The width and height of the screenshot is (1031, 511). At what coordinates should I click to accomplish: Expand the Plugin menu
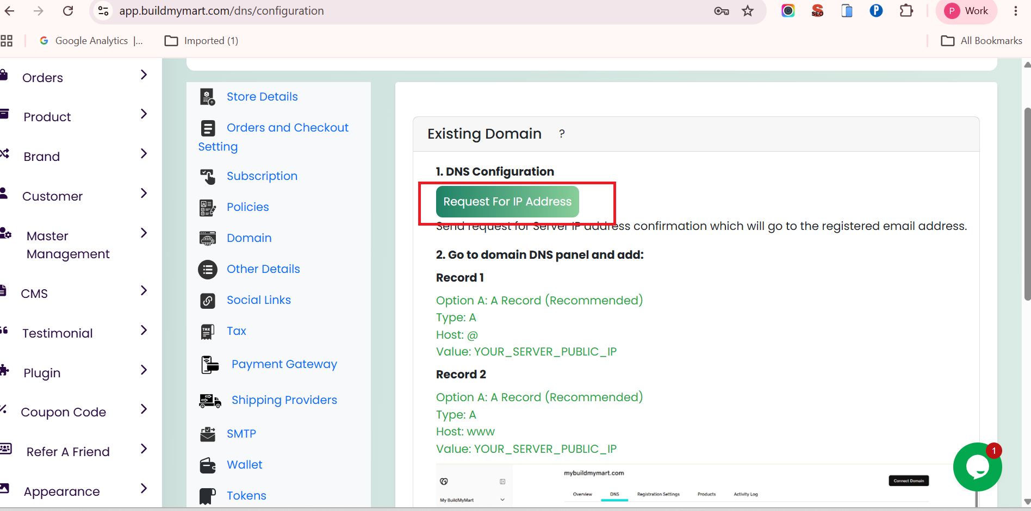pyautogui.click(x=144, y=370)
